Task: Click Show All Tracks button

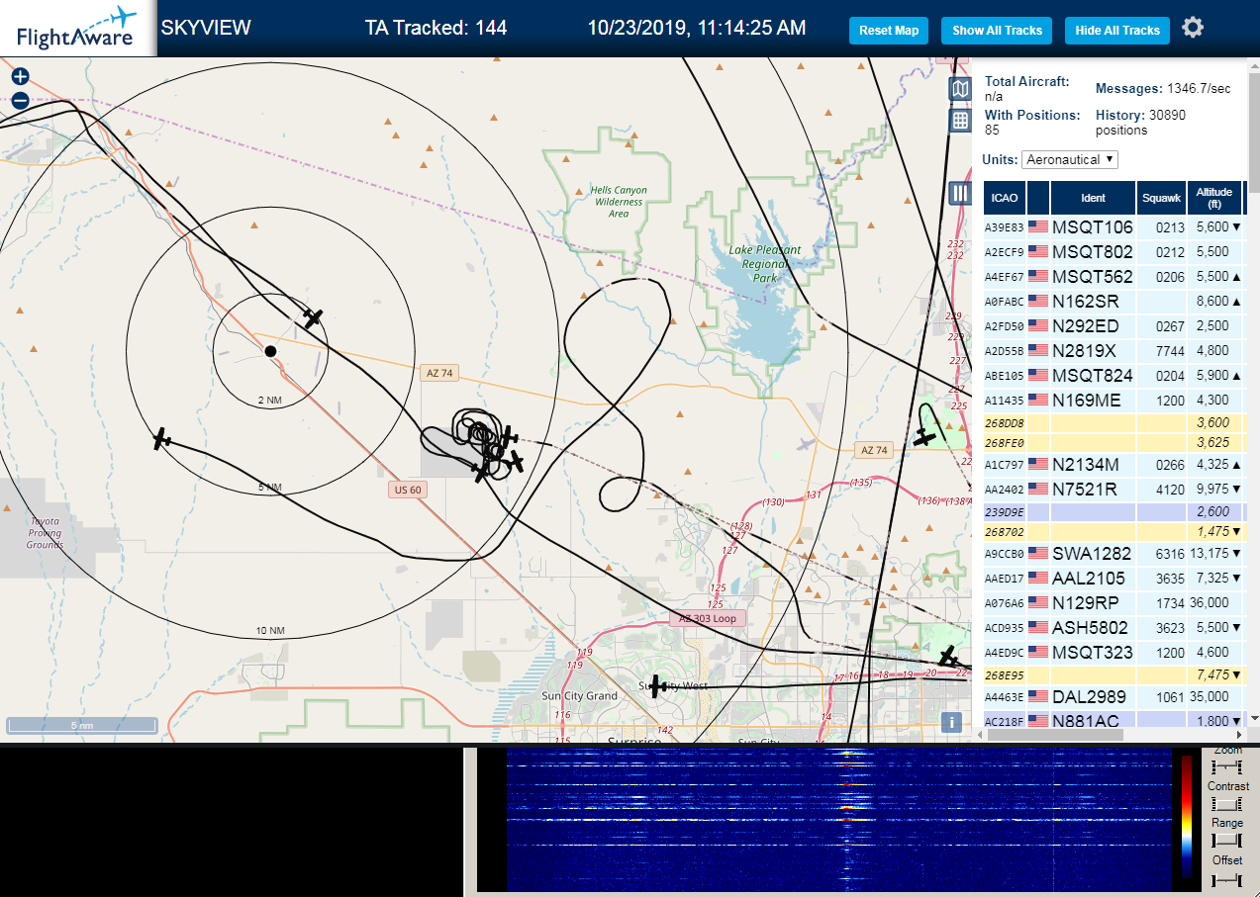Action: click(997, 31)
